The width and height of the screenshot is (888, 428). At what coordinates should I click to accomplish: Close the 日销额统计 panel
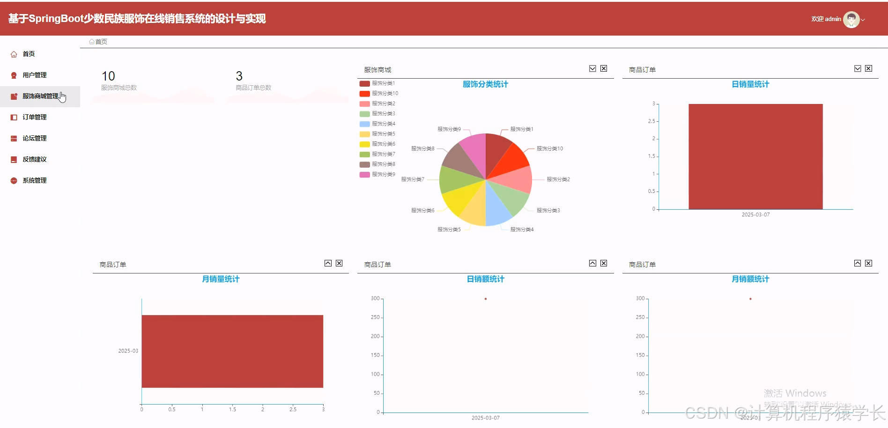(604, 263)
